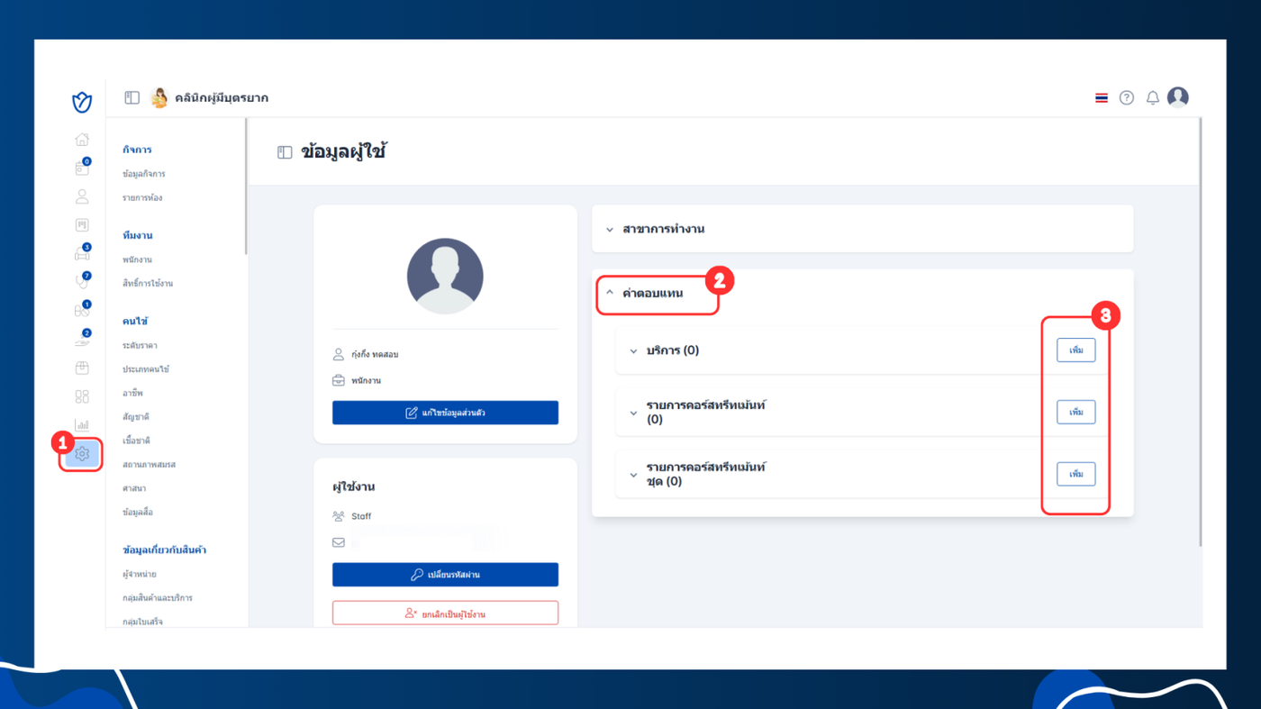This screenshot has width=1261, height=709.
Task: Open ข้อมูลกิจการ in the settings menu
Action: [x=144, y=174]
